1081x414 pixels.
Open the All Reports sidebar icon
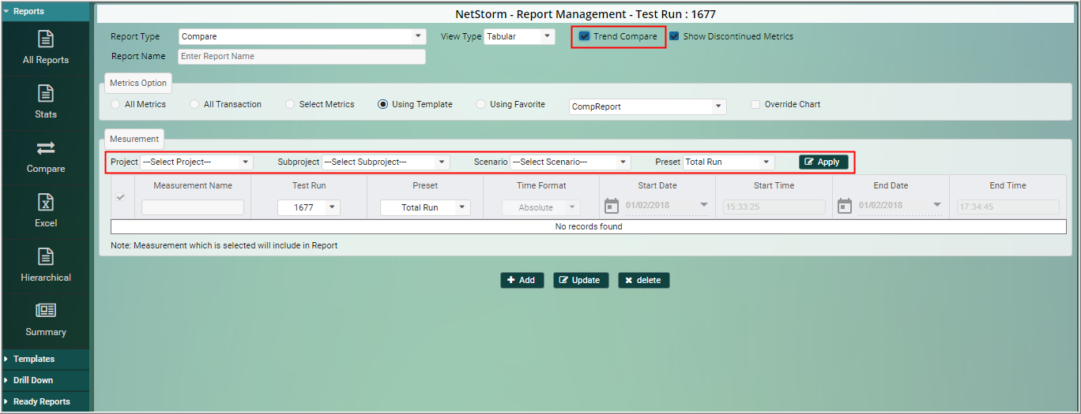(46, 39)
